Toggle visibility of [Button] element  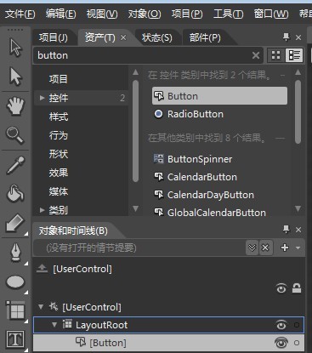(x=281, y=343)
